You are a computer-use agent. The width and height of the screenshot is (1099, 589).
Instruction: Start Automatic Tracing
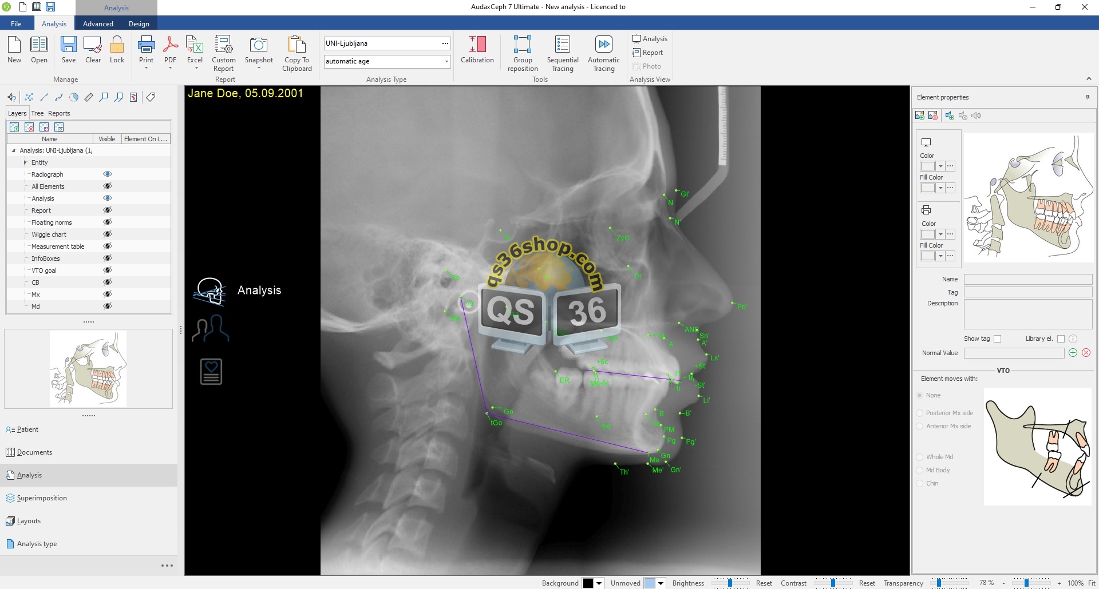[603, 45]
